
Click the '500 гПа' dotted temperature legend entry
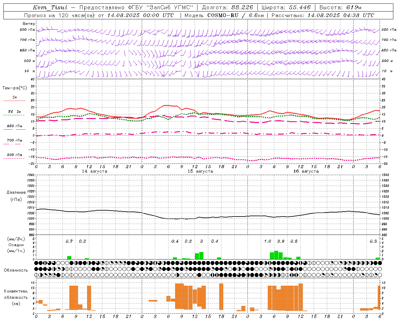click(x=15, y=155)
